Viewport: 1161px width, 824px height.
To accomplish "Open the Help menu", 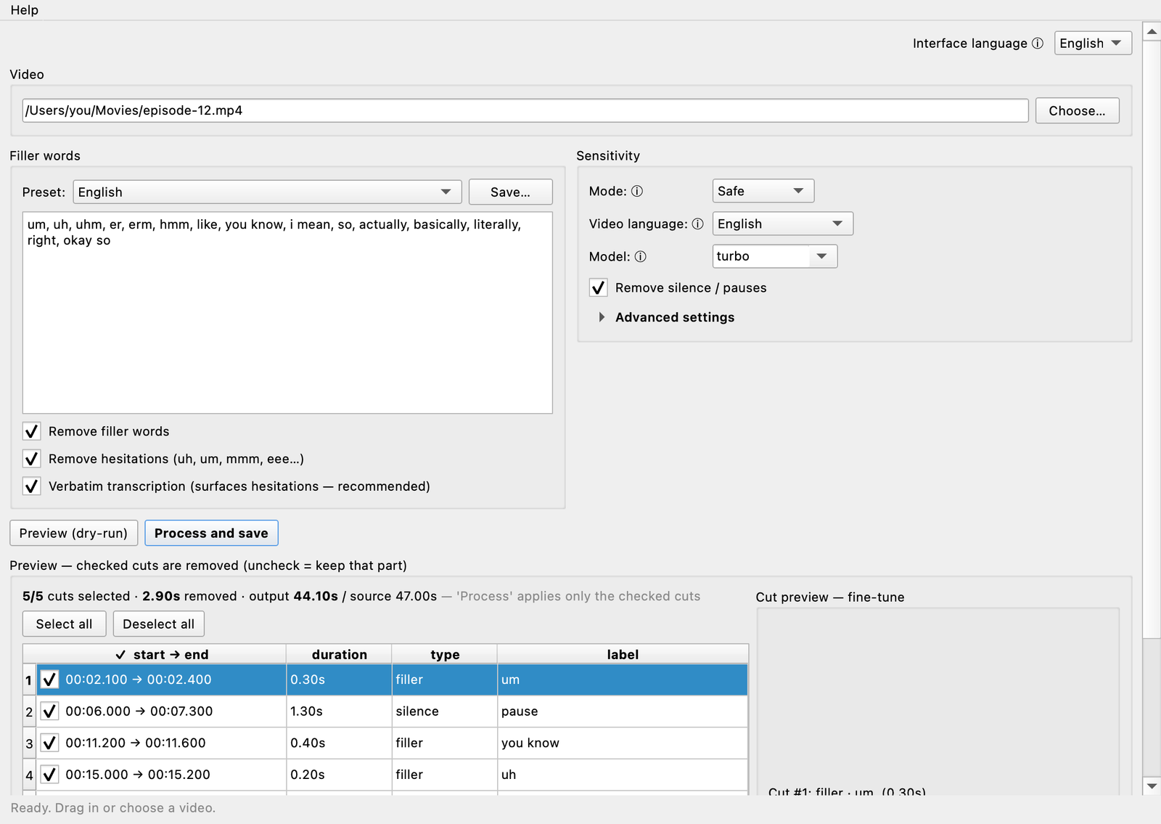I will pos(24,10).
